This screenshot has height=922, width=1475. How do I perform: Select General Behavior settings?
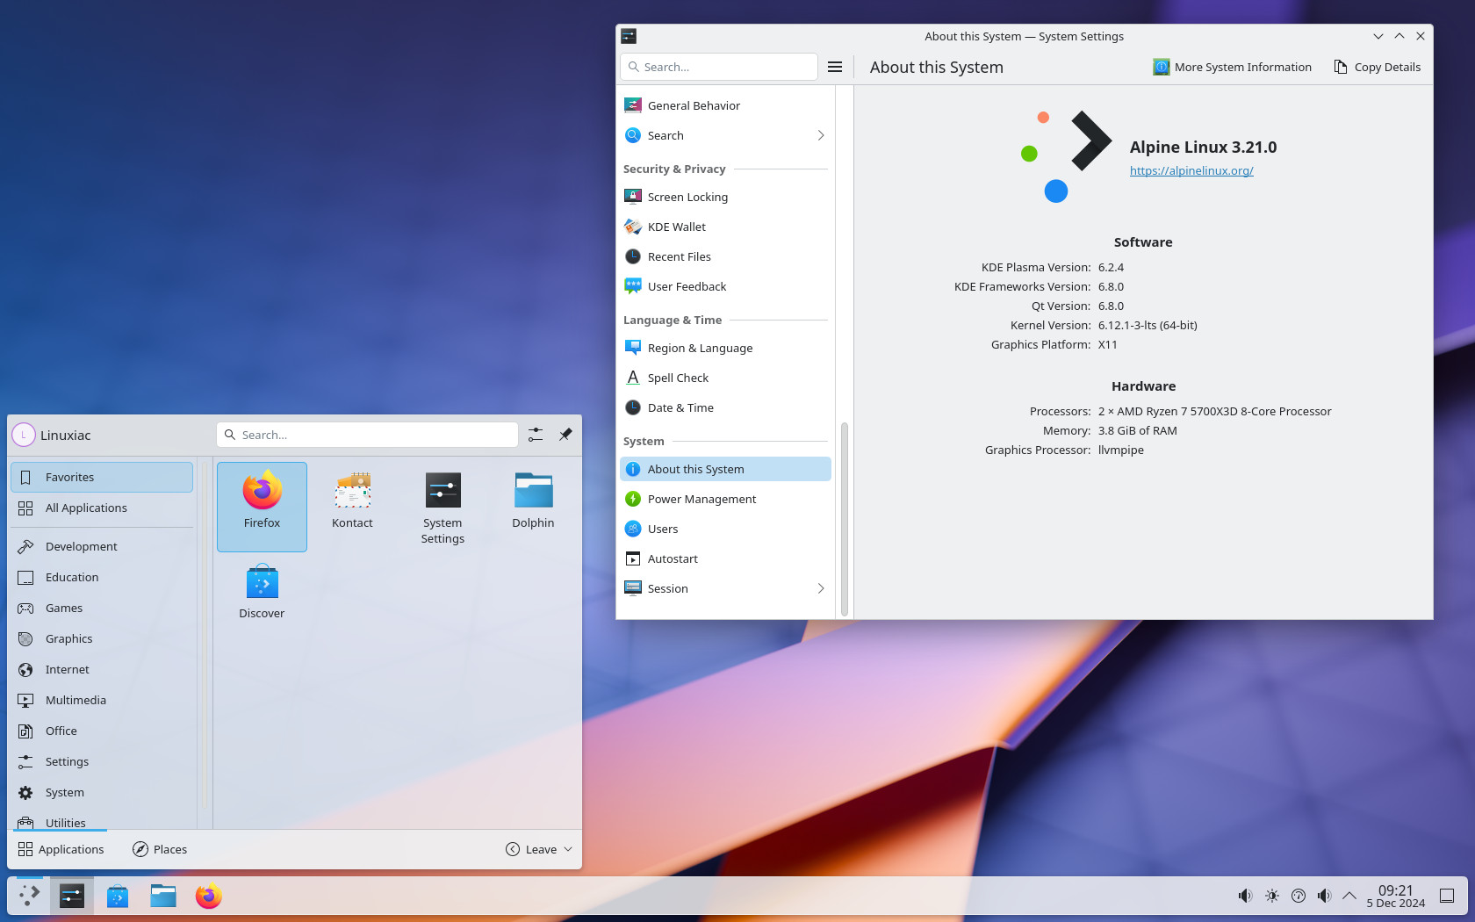[725, 105]
